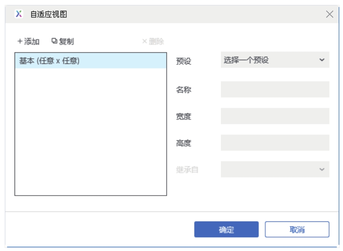Click the 宽度 label text
This screenshot has height=251, width=343.
click(184, 117)
